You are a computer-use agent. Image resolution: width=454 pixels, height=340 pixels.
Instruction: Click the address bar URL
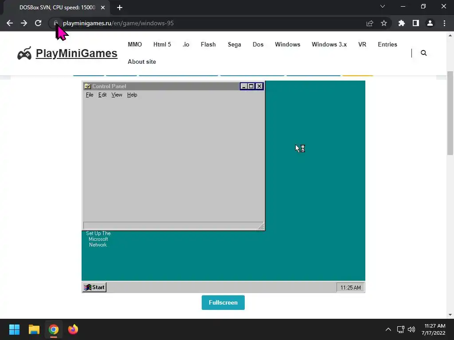click(118, 23)
